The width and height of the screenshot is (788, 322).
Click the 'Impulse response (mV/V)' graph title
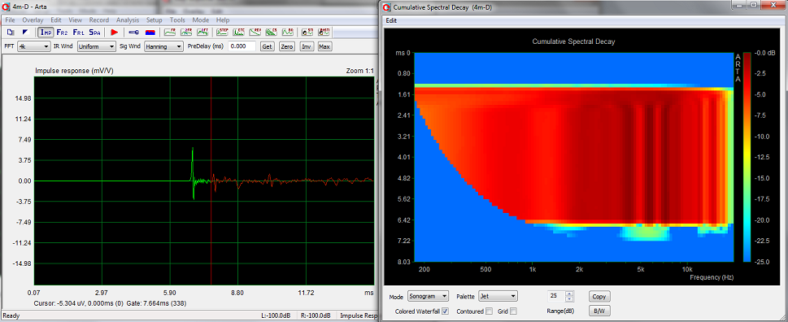(74, 72)
